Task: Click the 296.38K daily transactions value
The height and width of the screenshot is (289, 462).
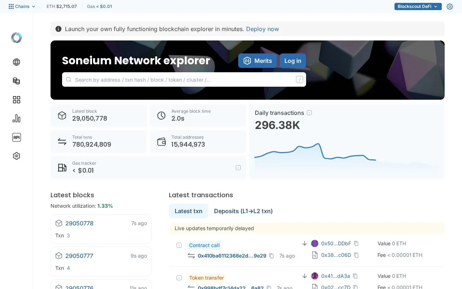Action: (278, 125)
